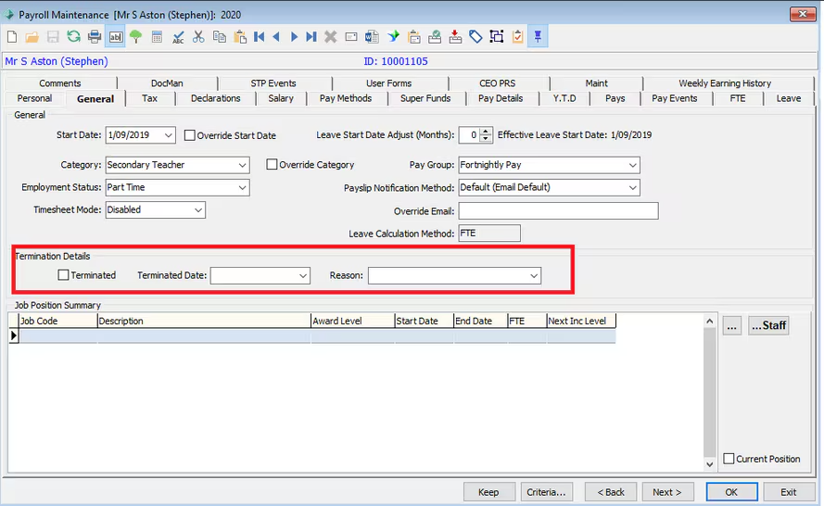Click the grey X delete icon
The width and height of the screenshot is (824, 506).
tap(331, 37)
